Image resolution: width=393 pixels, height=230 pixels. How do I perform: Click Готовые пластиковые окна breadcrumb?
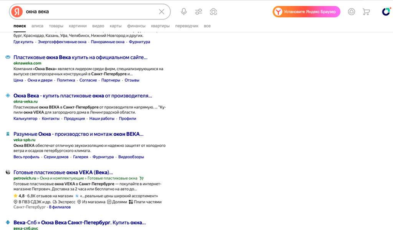[112, 178]
